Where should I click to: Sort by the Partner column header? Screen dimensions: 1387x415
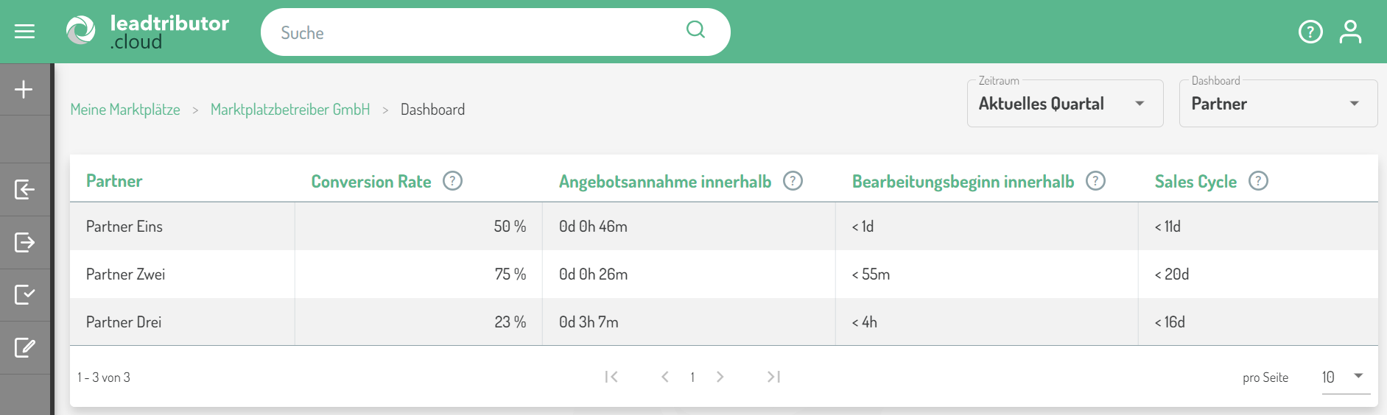[x=114, y=181]
